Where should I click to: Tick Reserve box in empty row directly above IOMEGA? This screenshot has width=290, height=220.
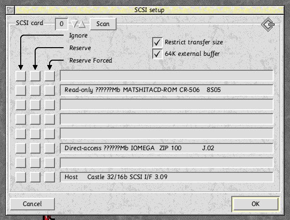35,133
